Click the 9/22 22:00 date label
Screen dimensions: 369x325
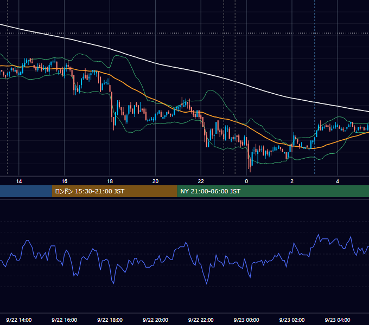coord(201,320)
